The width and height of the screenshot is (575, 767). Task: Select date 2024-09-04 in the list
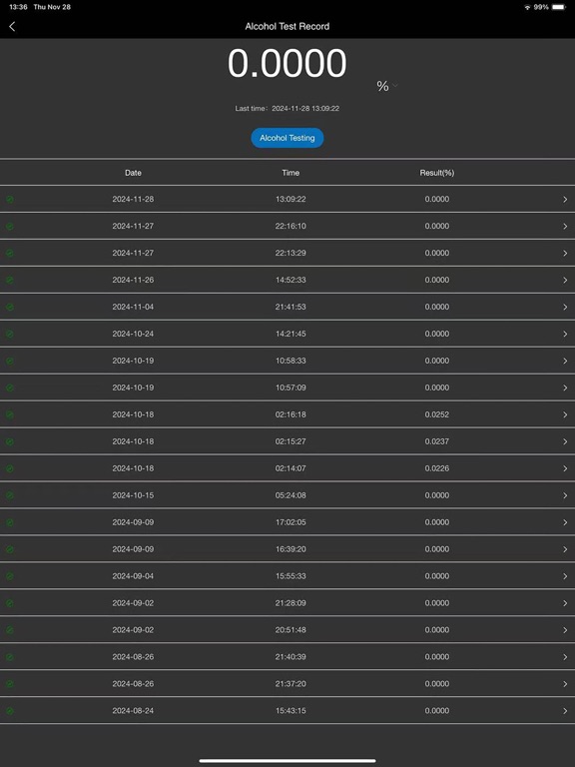(133, 575)
